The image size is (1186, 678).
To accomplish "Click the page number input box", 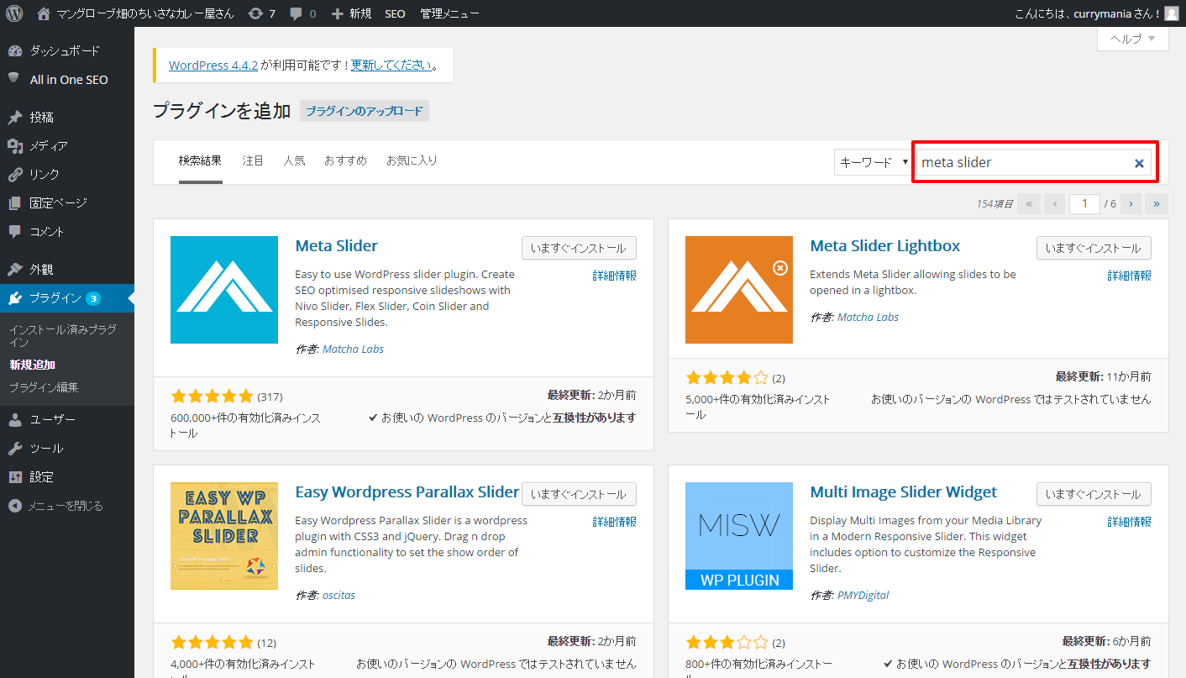I will [x=1085, y=203].
